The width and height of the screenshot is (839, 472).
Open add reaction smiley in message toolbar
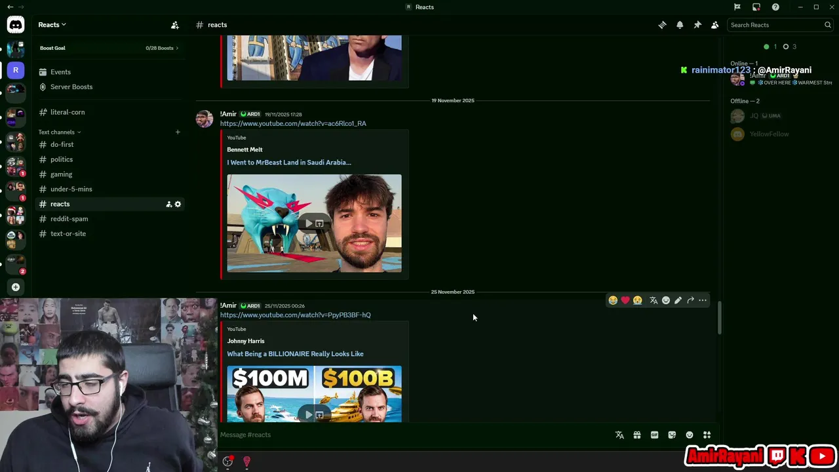pos(666,300)
